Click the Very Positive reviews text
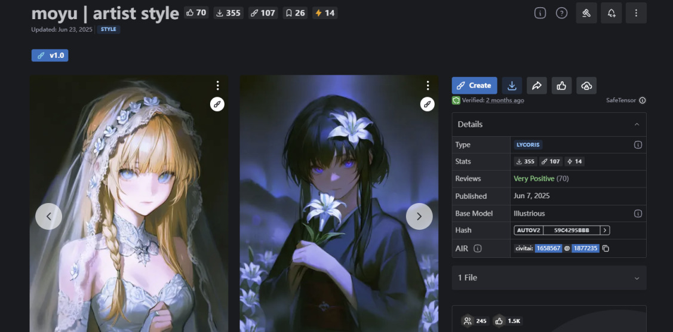Image resolution: width=673 pixels, height=332 pixels. coord(534,179)
